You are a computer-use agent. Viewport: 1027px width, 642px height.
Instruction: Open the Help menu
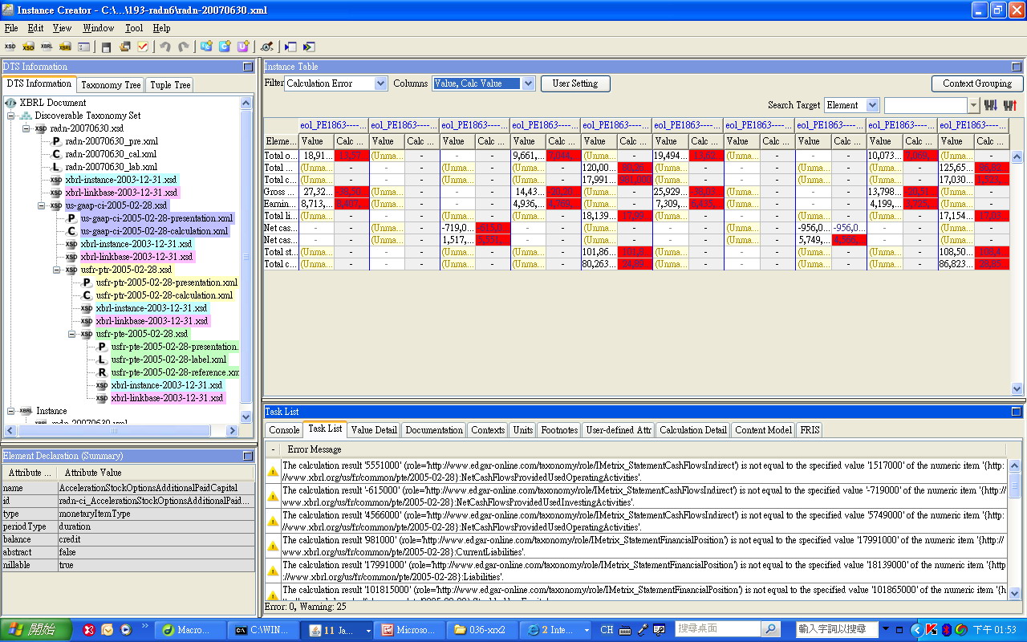tap(162, 28)
